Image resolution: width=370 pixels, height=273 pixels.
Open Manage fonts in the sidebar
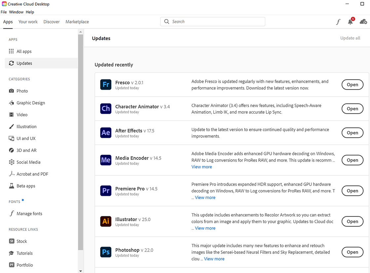click(x=41, y=214)
